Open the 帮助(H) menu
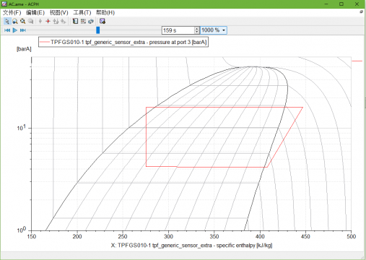 [105, 12]
